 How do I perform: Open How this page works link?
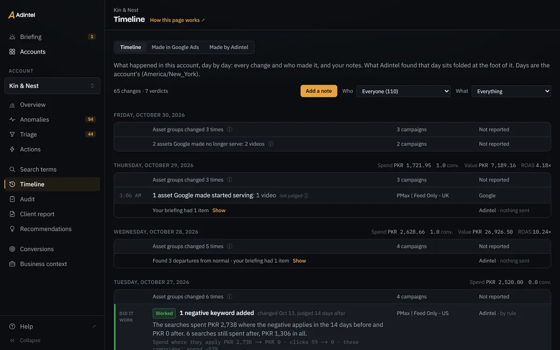tap(177, 20)
